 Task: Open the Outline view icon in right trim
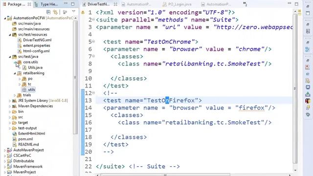click(308, 49)
